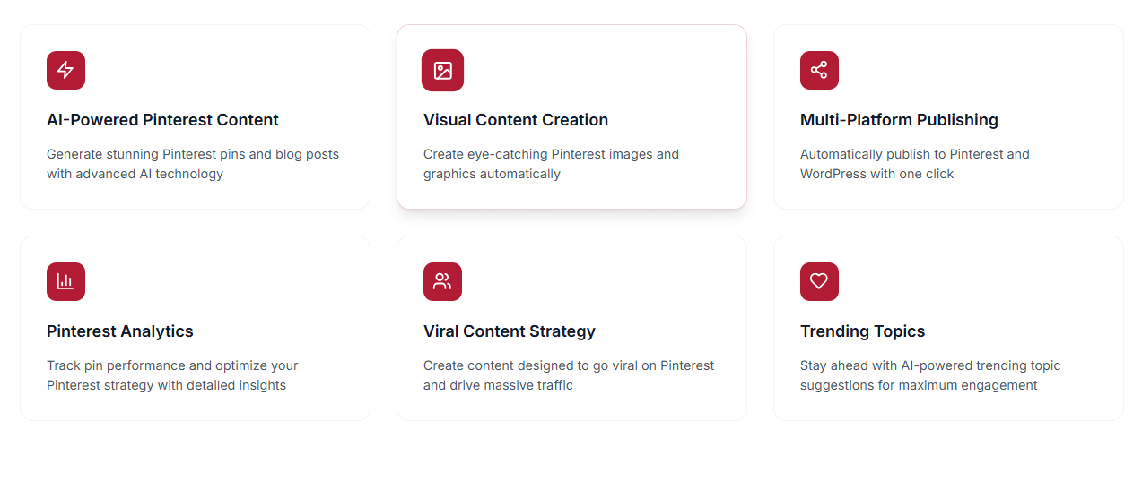The width and height of the screenshot is (1142, 481).
Task: Click the heart icon
Action: pos(819,281)
